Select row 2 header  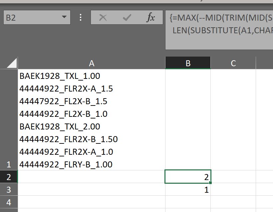pos(9,177)
